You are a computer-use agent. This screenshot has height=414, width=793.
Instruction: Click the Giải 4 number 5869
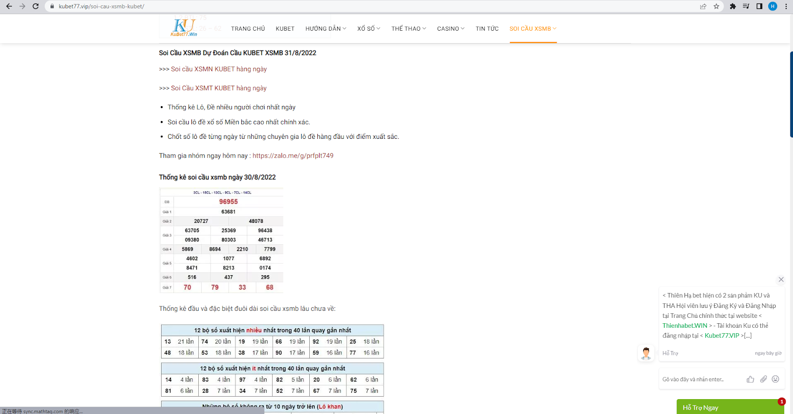pyautogui.click(x=187, y=249)
